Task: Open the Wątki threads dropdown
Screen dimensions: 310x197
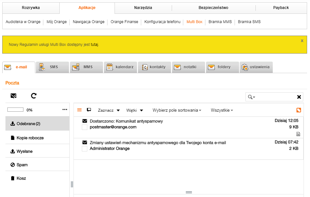Action: [134, 110]
